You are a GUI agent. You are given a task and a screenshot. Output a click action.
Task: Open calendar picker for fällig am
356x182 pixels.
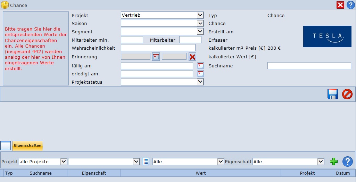(x=200, y=66)
